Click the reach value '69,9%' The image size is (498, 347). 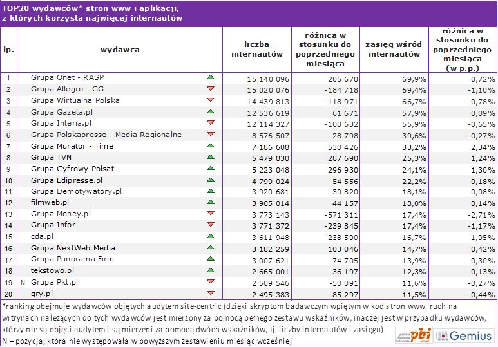tap(414, 79)
